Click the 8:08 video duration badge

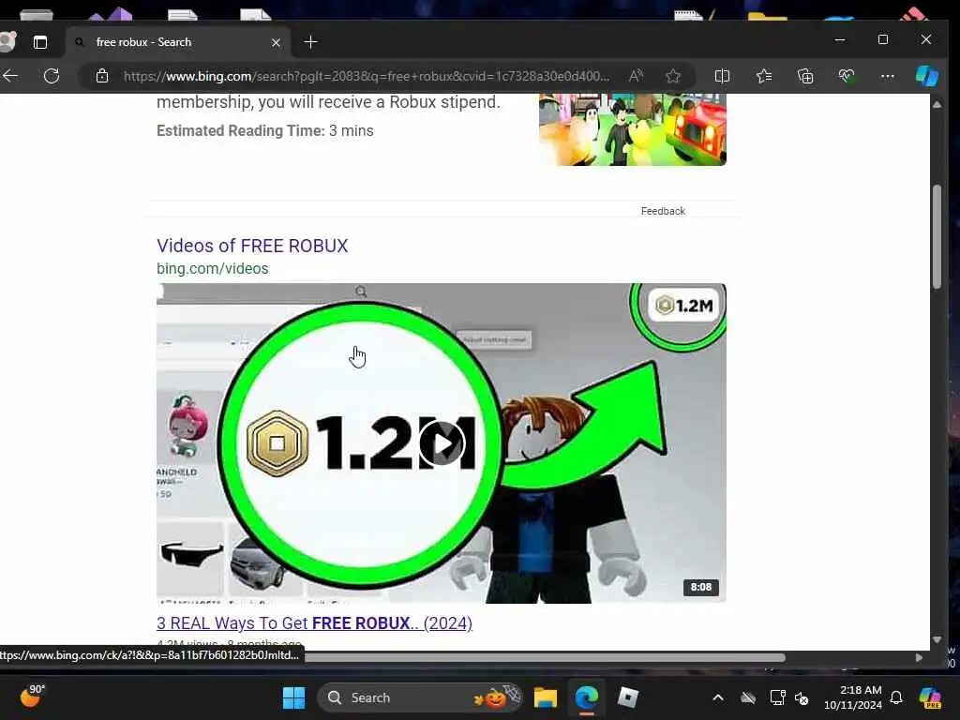tap(701, 587)
